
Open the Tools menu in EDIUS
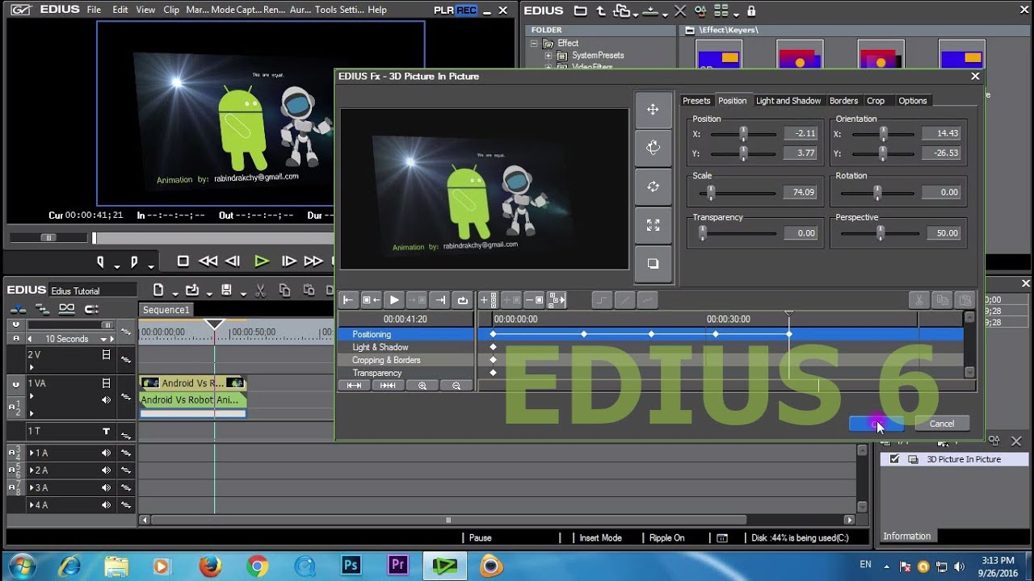click(326, 10)
